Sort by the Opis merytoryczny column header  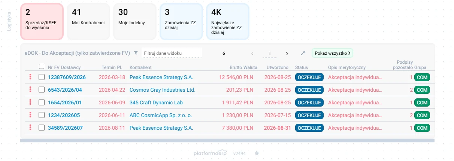click(x=347, y=67)
